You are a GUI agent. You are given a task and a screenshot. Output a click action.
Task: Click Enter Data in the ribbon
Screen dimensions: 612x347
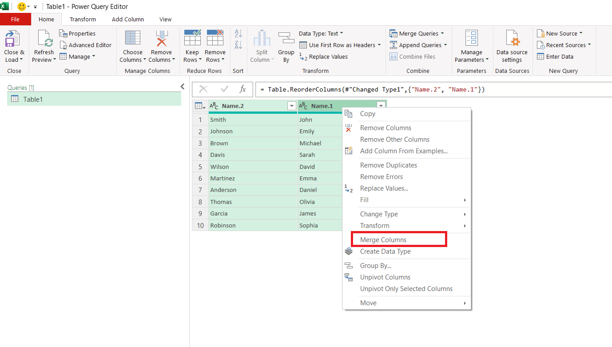click(x=555, y=56)
